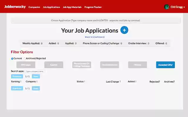Toggle Phone Screen Or Coding Challenge filter
188x117 pixels.
point(82,65)
